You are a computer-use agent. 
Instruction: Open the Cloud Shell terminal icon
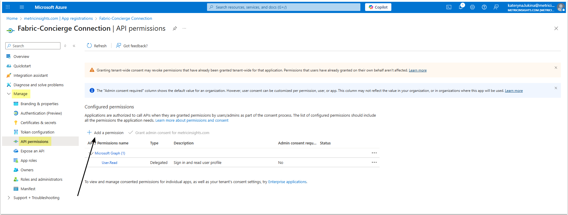449,7
